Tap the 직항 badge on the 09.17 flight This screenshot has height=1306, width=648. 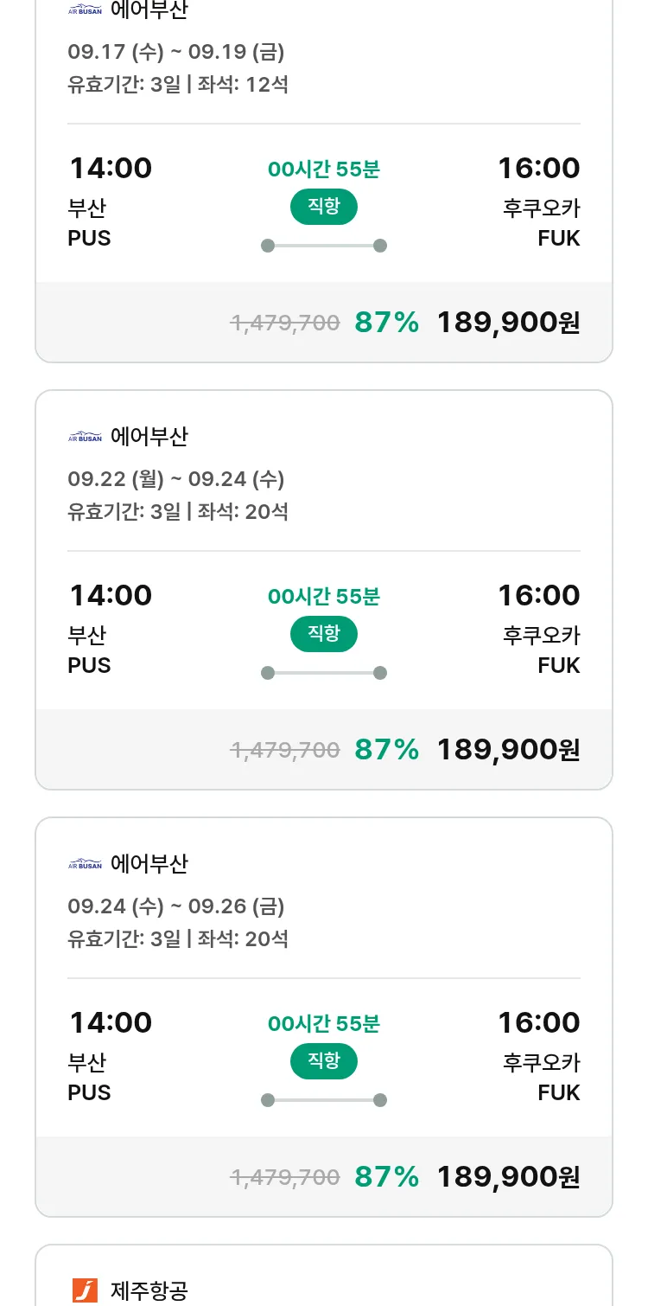tap(323, 207)
